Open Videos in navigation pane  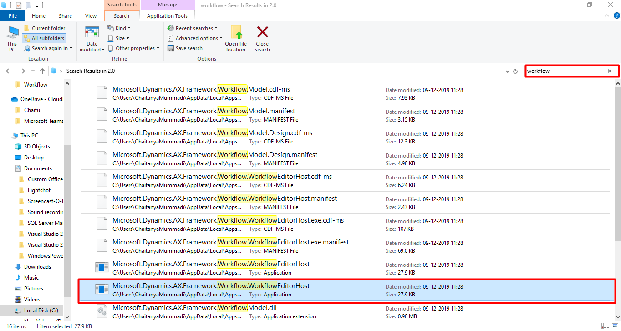(x=32, y=300)
